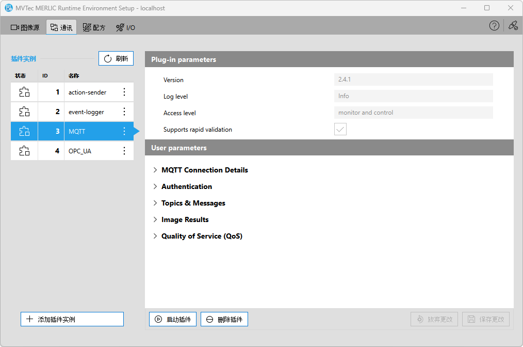Open the three-dot menu for event-logger
This screenshot has height=347, width=523.
click(124, 112)
